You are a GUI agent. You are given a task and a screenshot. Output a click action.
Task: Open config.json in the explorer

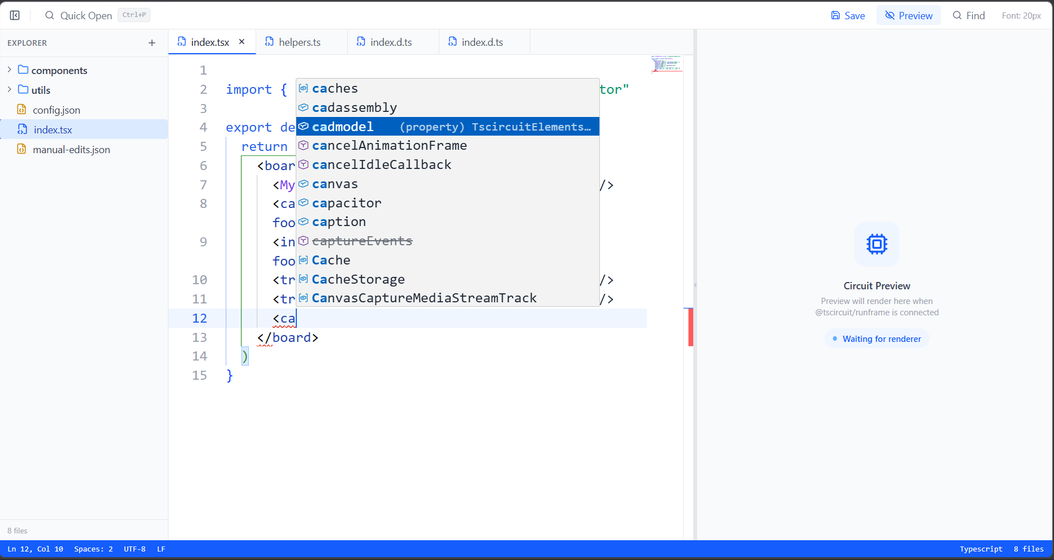[84, 110]
